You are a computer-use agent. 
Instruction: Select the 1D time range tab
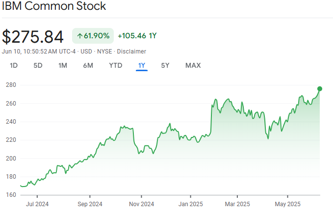point(14,65)
